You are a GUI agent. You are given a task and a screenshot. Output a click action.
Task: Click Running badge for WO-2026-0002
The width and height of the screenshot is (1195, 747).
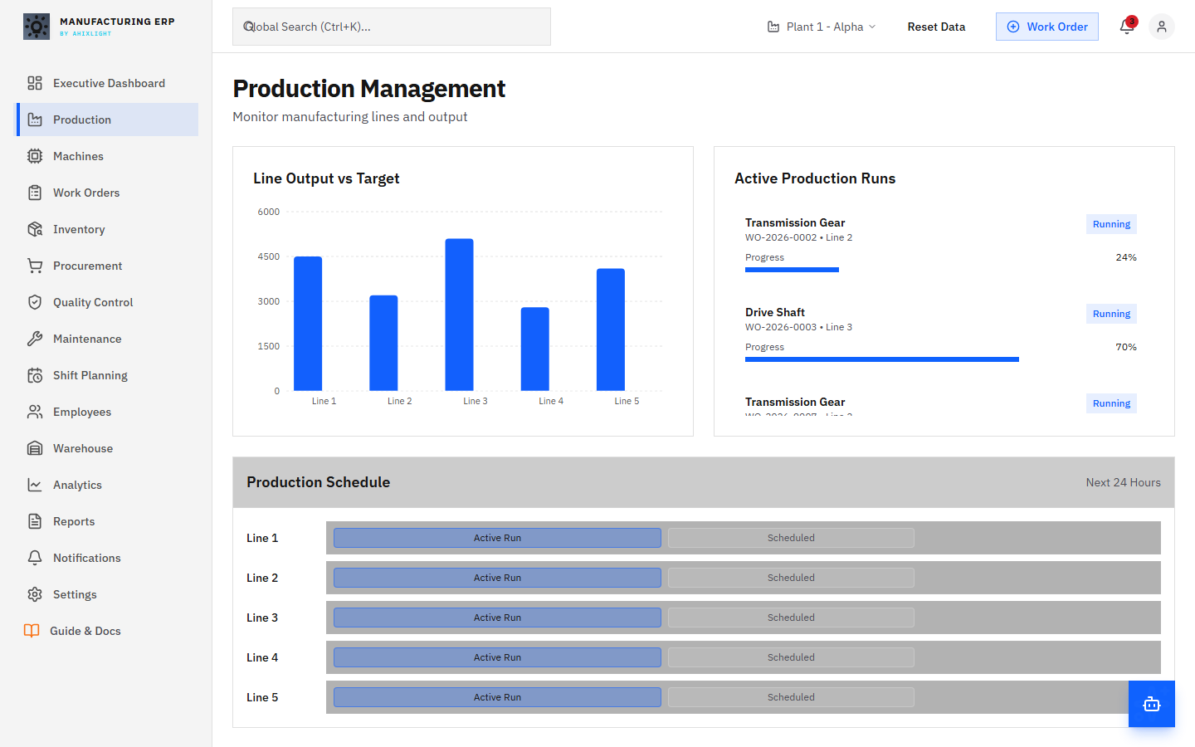click(1111, 224)
